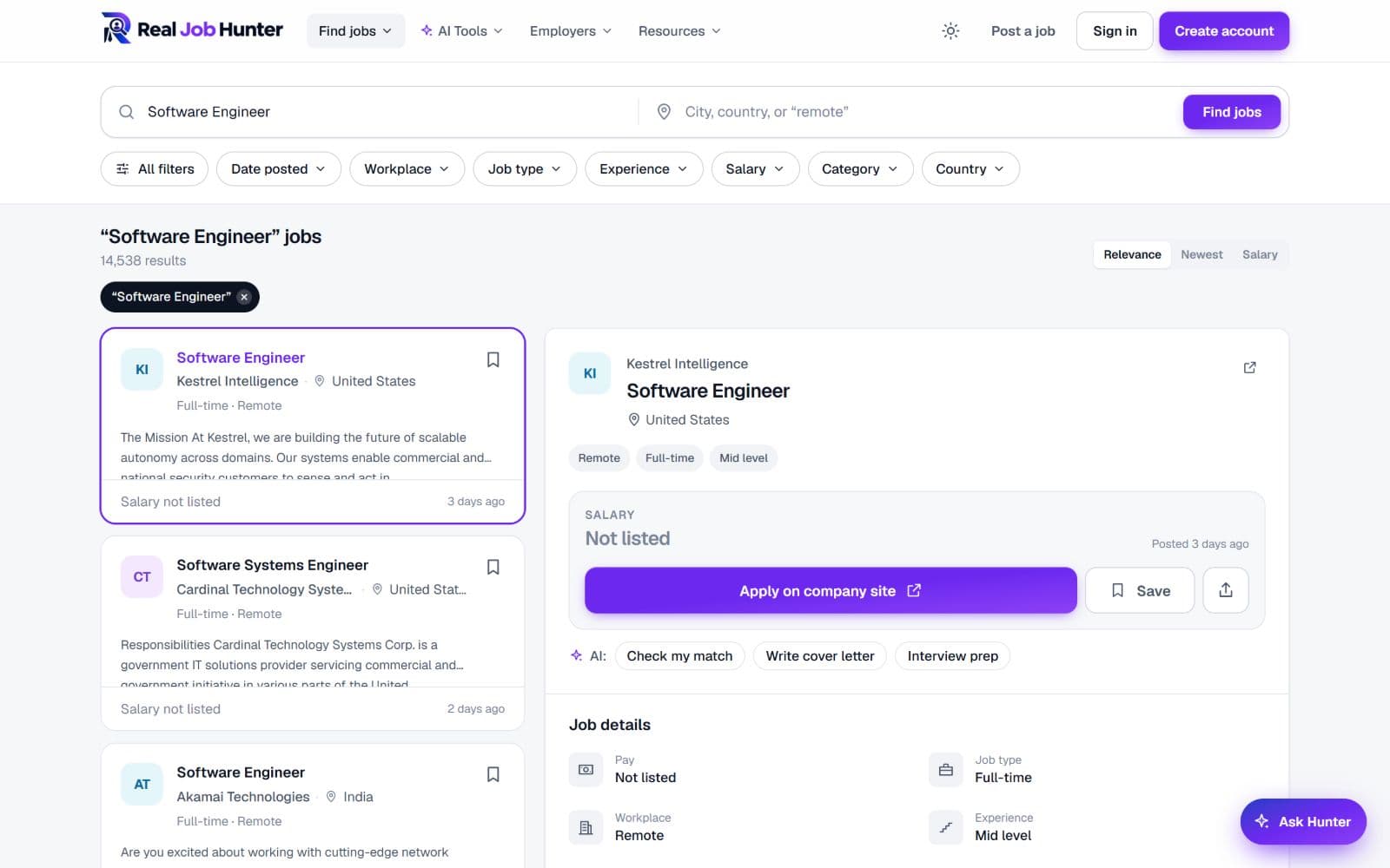Image resolution: width=1390 pixels, height=868 pixels.
Task: Click Check my match AI button
Action: pyautogui.click(x=679, y=656)
